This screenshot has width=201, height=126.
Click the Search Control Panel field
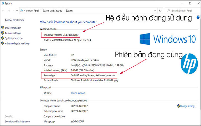tap(183, 11)
